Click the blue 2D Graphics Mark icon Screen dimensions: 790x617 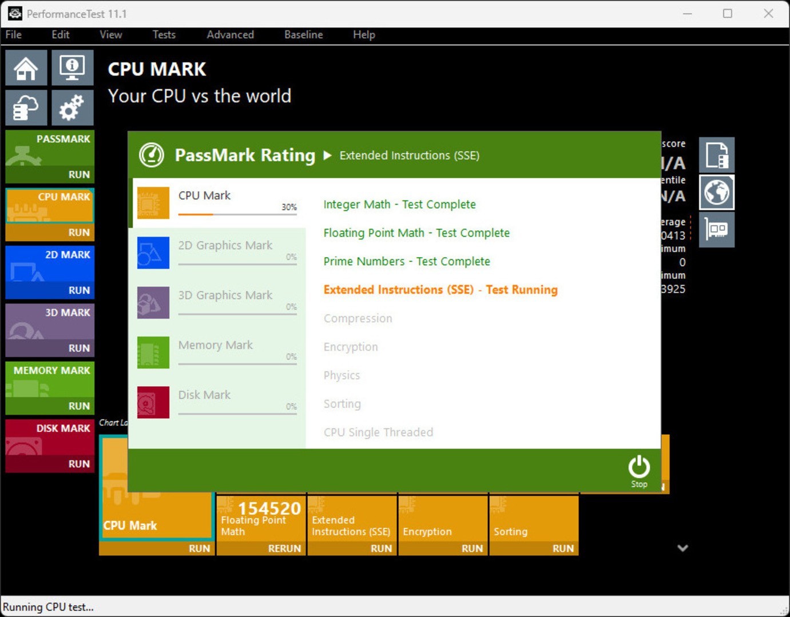coord(153,253)
